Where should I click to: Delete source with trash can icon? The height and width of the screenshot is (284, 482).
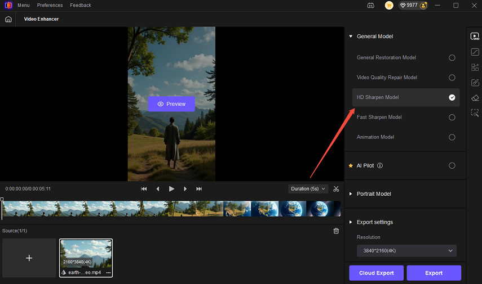(x=336, y=231)
